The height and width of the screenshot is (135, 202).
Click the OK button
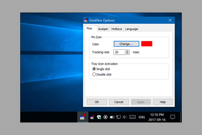click(97, 102)
